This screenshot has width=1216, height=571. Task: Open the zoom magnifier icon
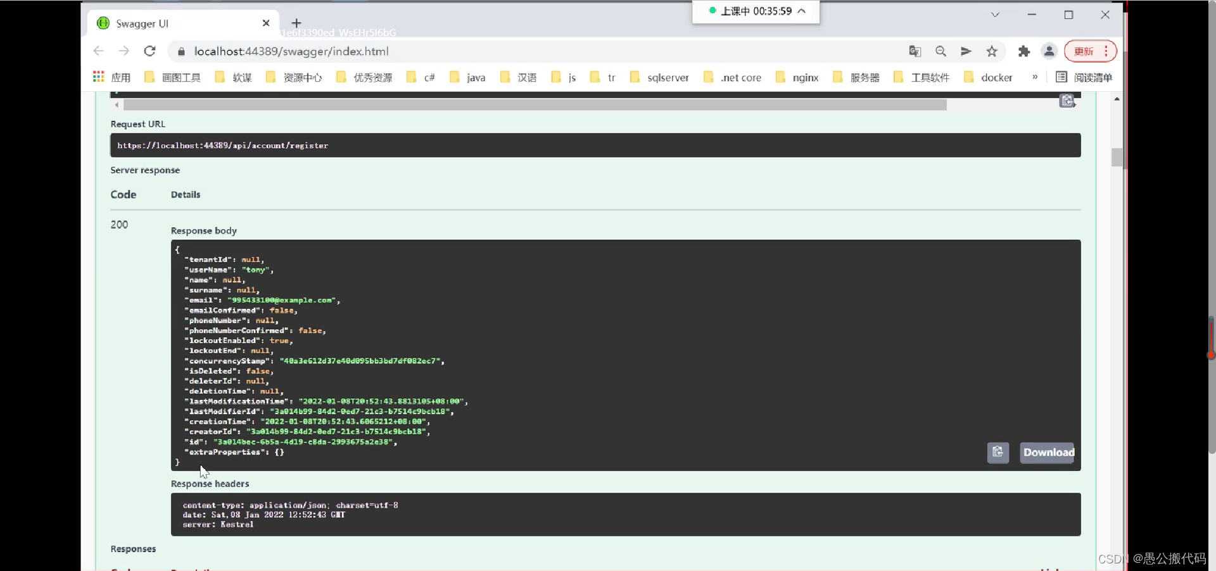coord(940,51)
